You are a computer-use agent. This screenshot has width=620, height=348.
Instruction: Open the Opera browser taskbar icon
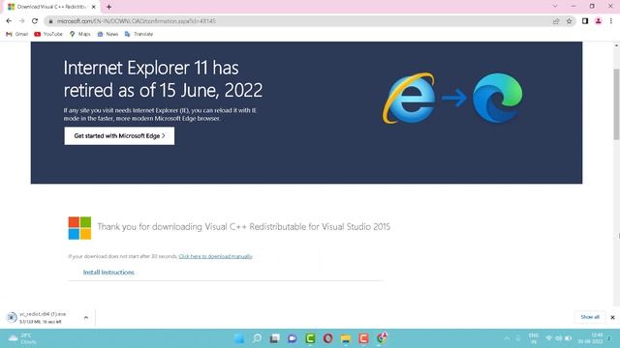point(327,338)
